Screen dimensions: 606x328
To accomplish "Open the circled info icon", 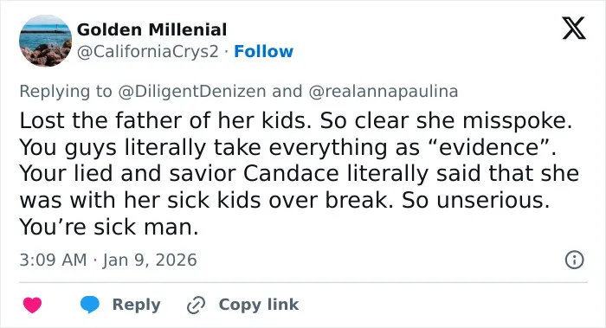I will pos(574,260).
